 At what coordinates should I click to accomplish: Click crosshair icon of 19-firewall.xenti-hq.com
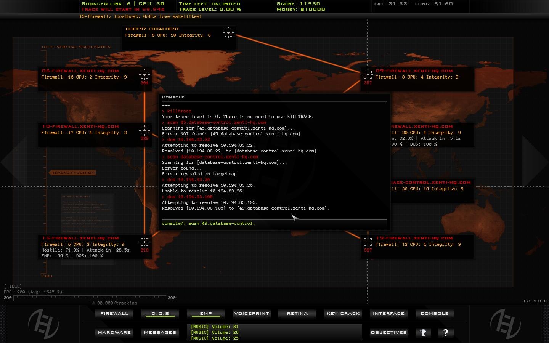[x=368, y=242]
